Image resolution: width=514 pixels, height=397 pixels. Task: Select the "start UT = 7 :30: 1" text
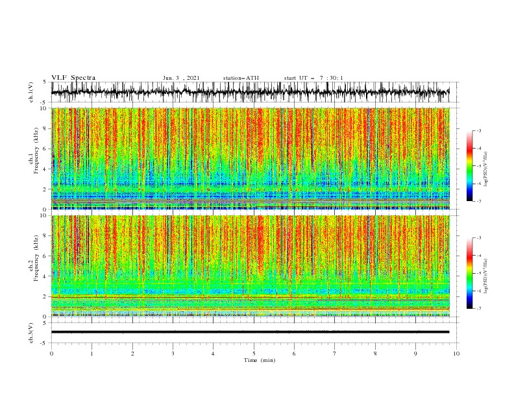coord(313,78)
